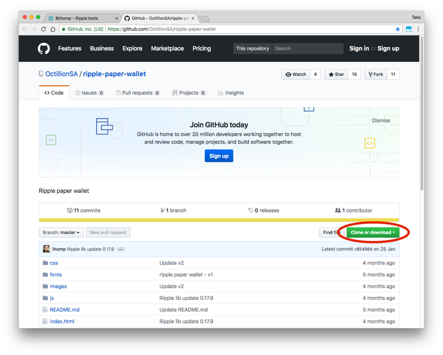Star the repository

[336, 74]
